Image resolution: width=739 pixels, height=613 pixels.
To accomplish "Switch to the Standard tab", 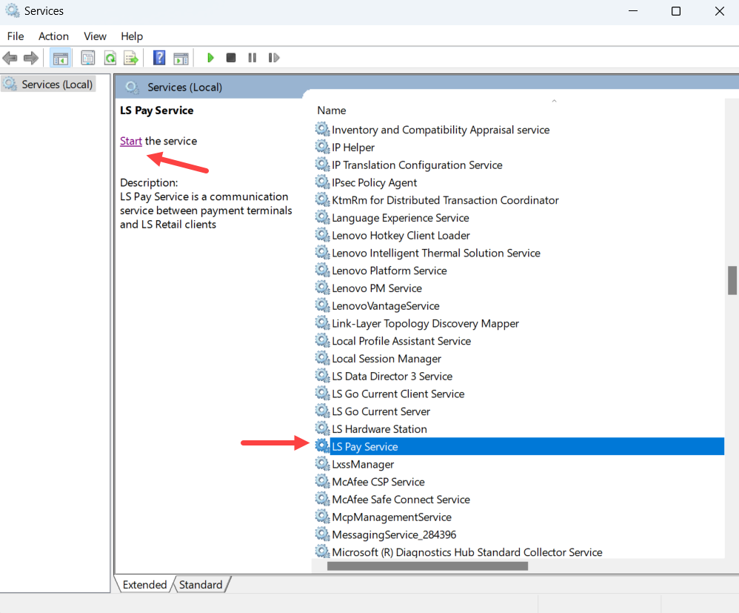I will (201, 585).
